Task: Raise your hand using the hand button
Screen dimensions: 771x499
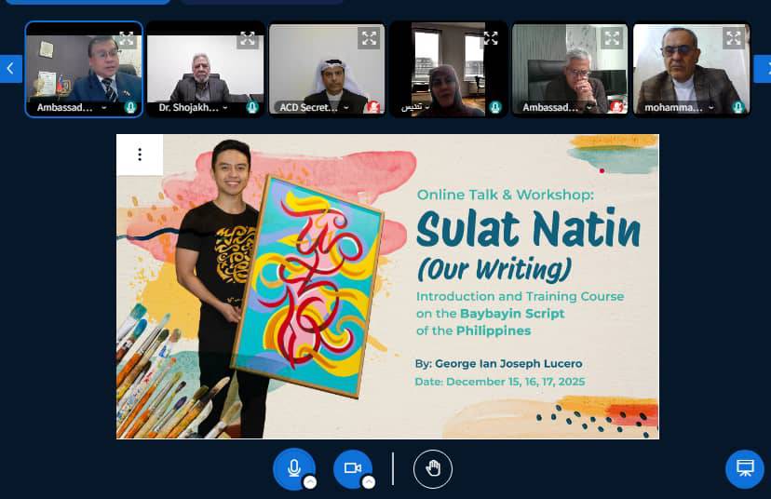Action: point(433,468)
